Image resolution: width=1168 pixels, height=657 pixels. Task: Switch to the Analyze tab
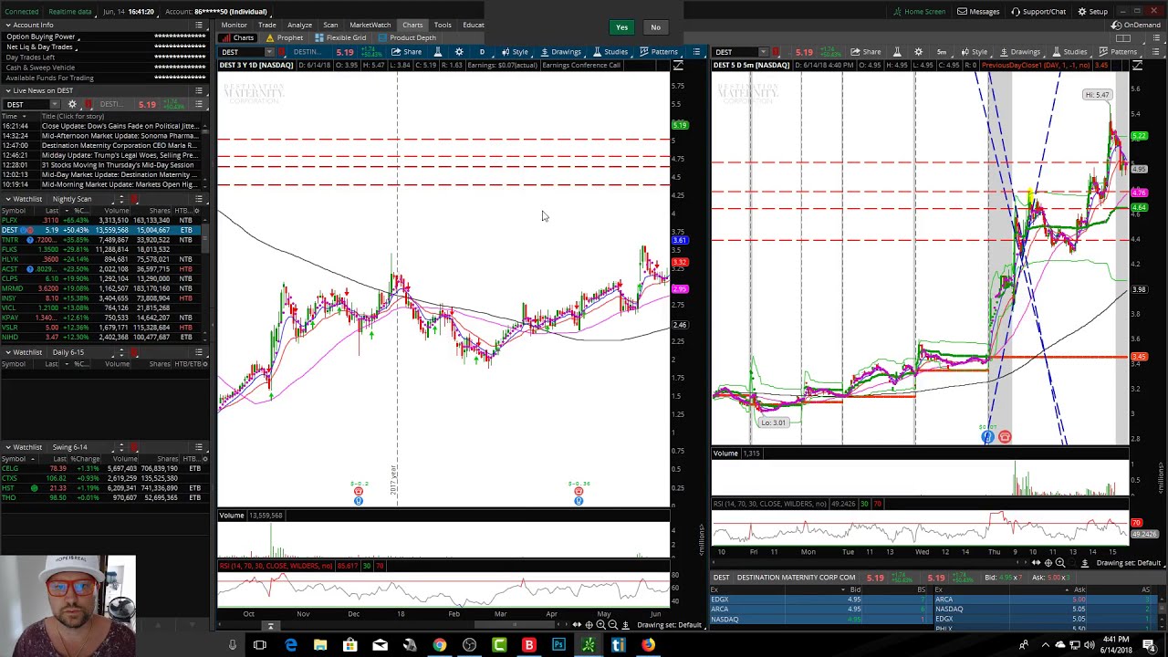299,25
